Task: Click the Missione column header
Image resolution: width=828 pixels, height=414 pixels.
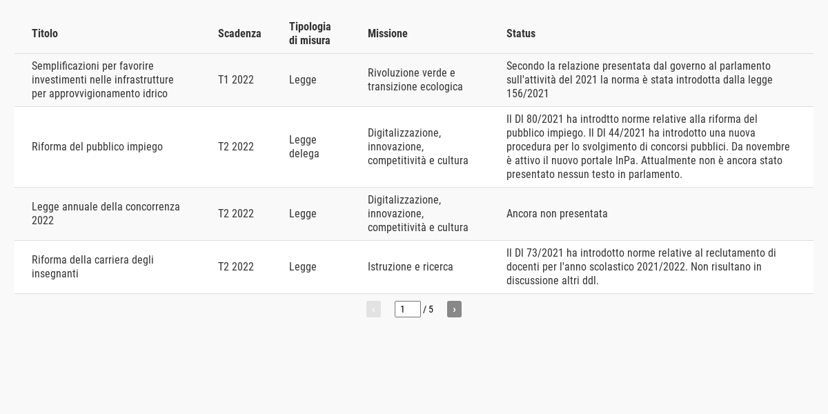Action: 388,34
